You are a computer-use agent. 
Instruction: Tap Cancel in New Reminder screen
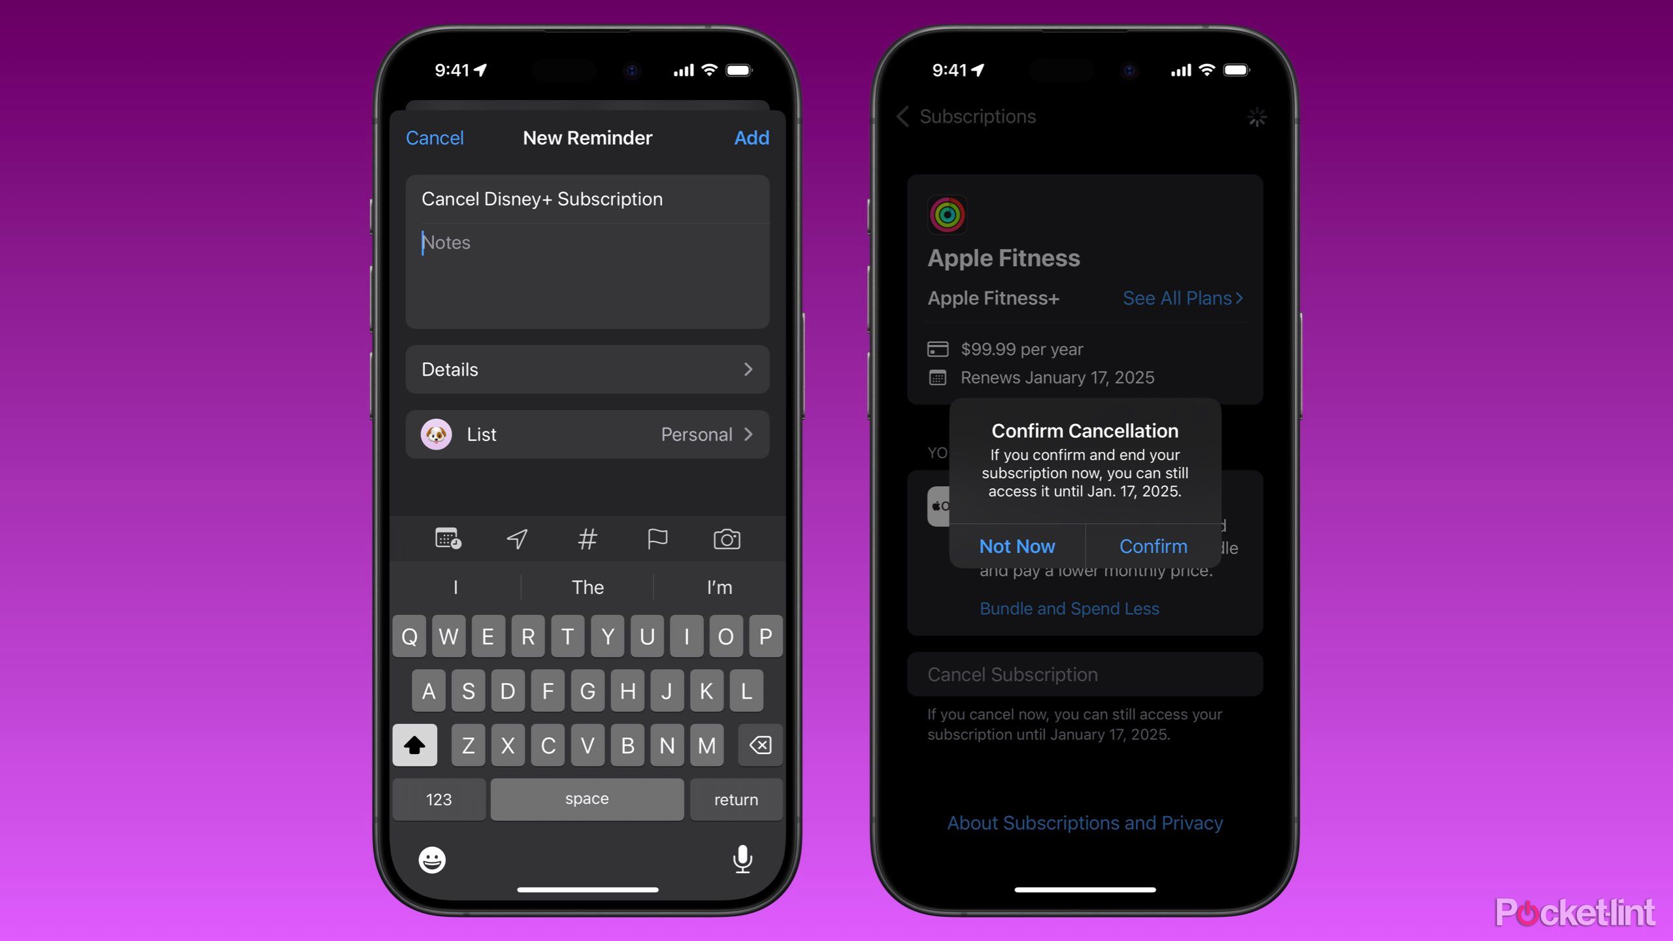click(x=435, y=138)
